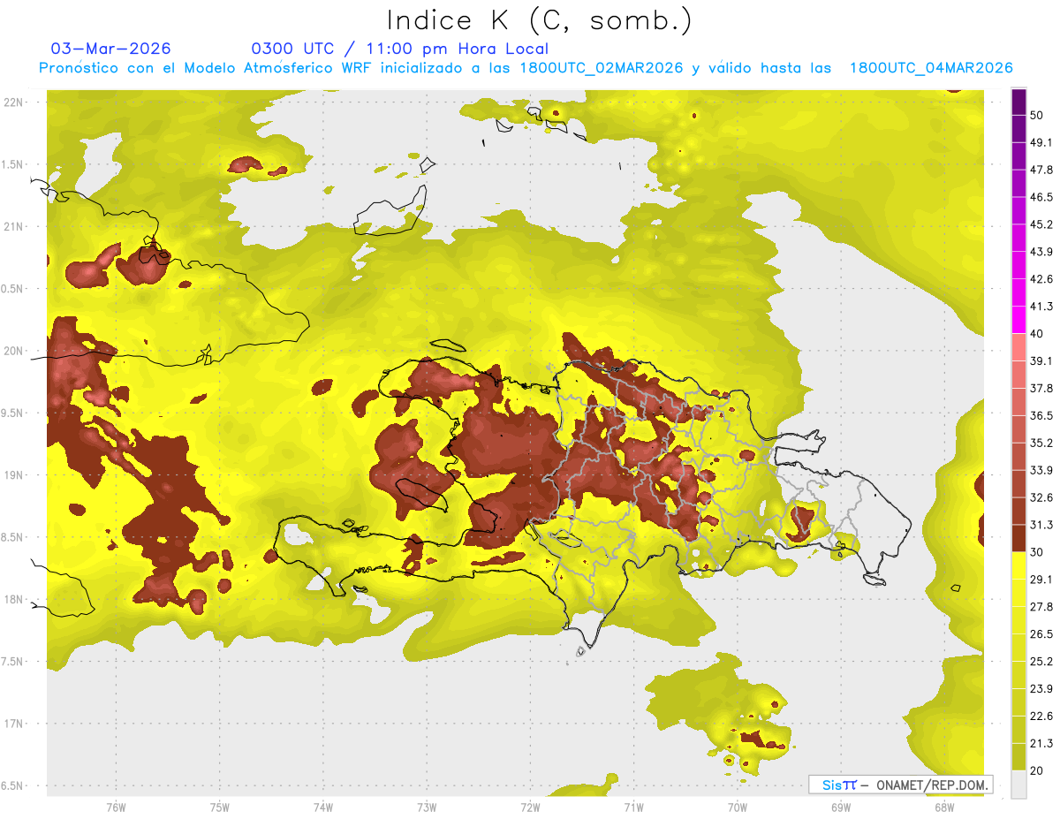The height and width of the screenshot is (819, 1060).
Task: Click the colorbar value '29.1'
Action: [x=1041, y=579]
